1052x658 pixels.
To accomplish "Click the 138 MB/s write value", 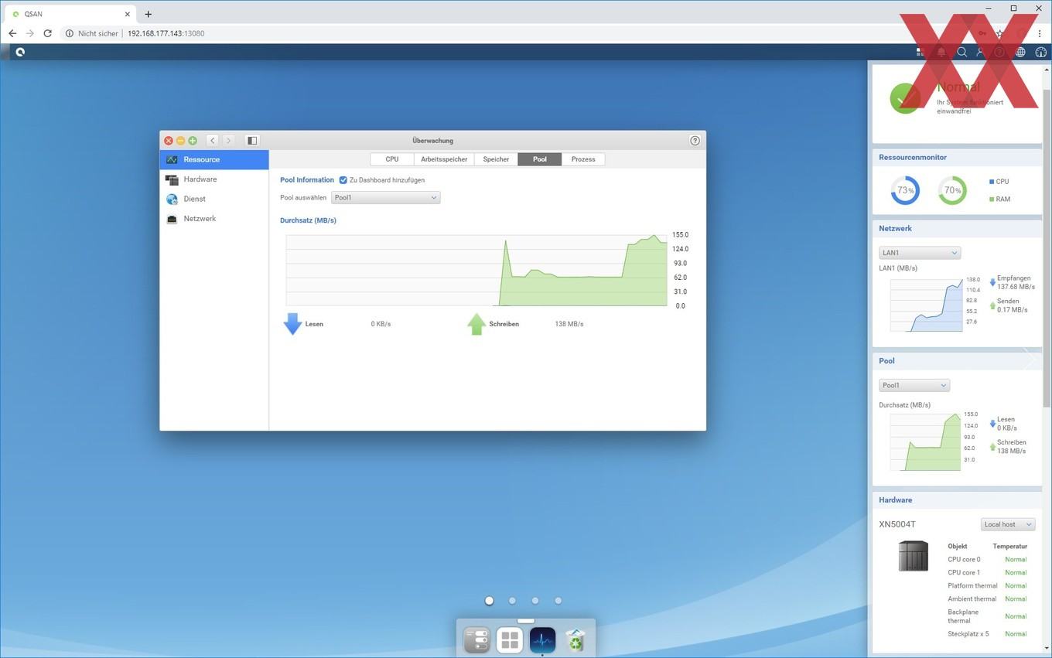I will pos(569,324).
